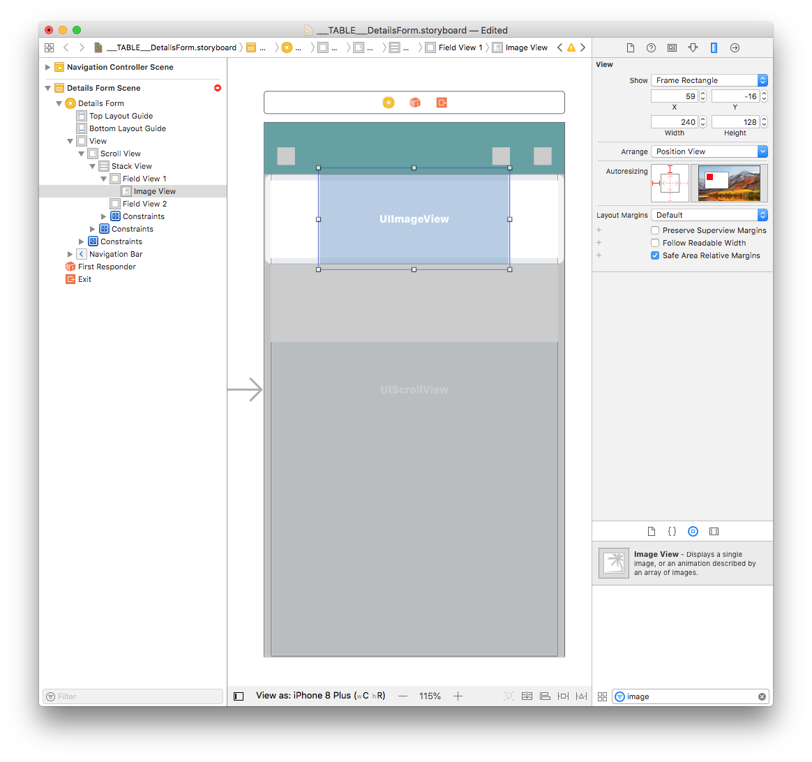Show the File Template library
This screenshot has width=812, height=762.
coord(652,531)
